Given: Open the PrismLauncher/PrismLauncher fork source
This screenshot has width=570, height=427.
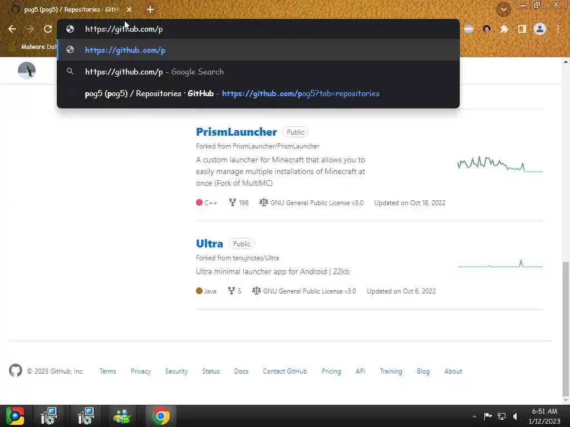Looking at the screenshot, I should tap(276, 146).
